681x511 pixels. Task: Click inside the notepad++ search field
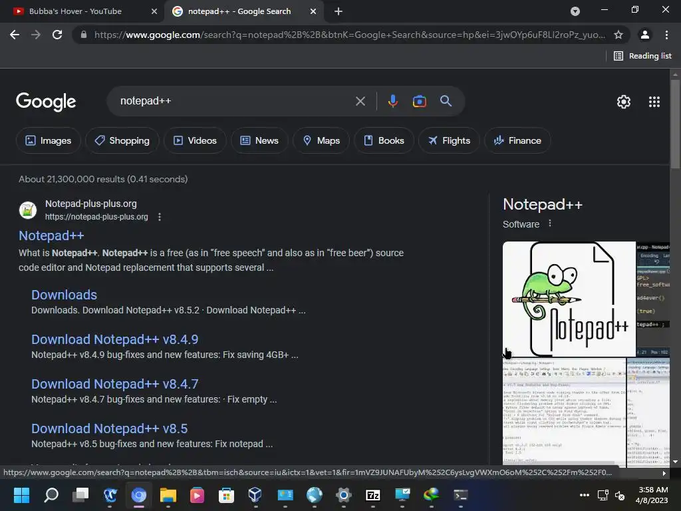pos(235,101)
